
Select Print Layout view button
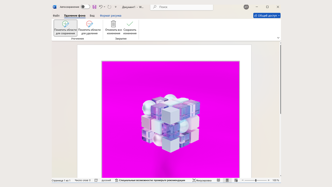(x=227, y=180)
